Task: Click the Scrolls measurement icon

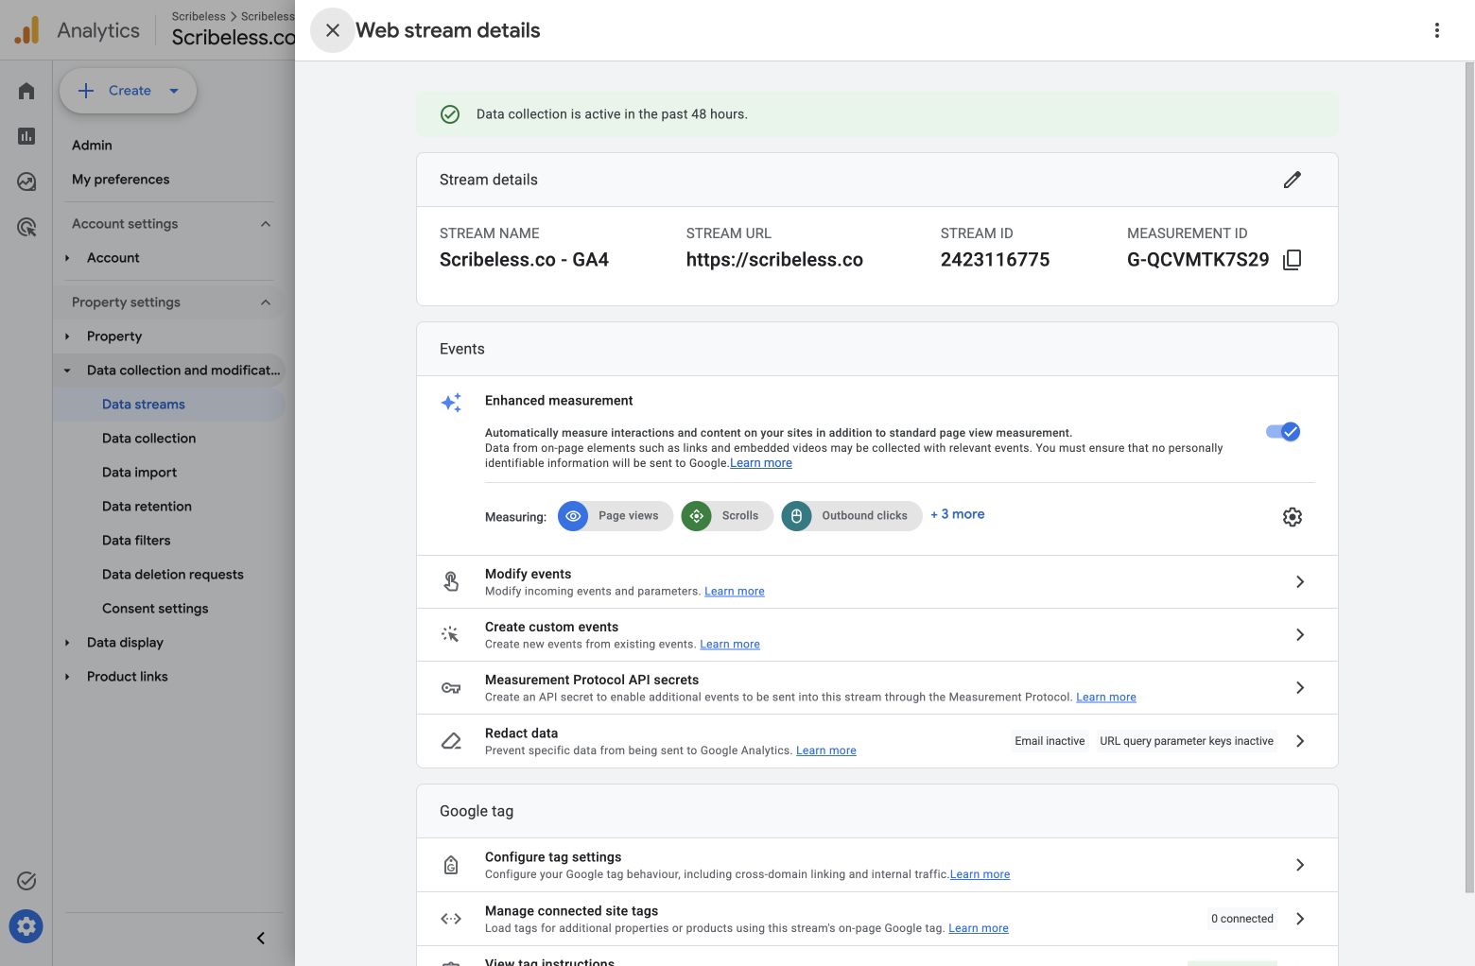Action: (x=697, y=516)
